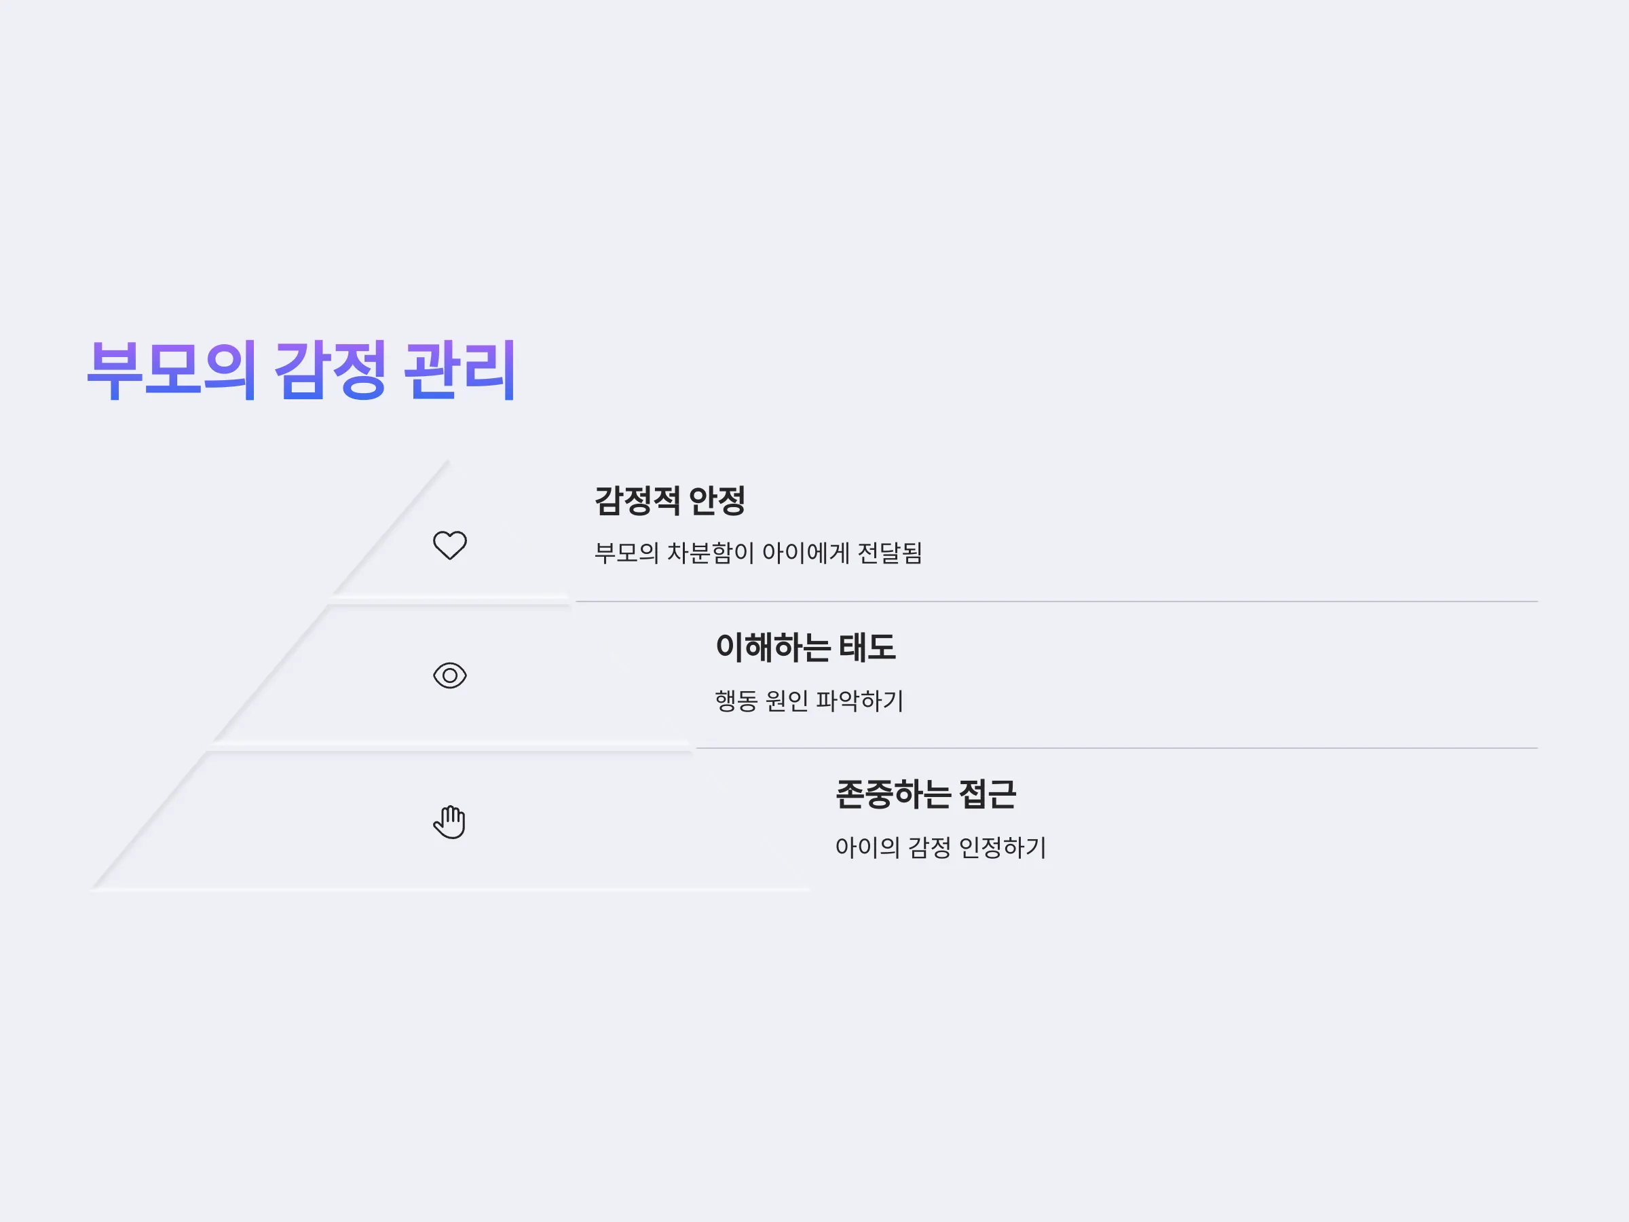This screenshot has height=1222, width=1629.
Task: Click the word 안정 in the first heading
Action: click(x=717, y=501)
